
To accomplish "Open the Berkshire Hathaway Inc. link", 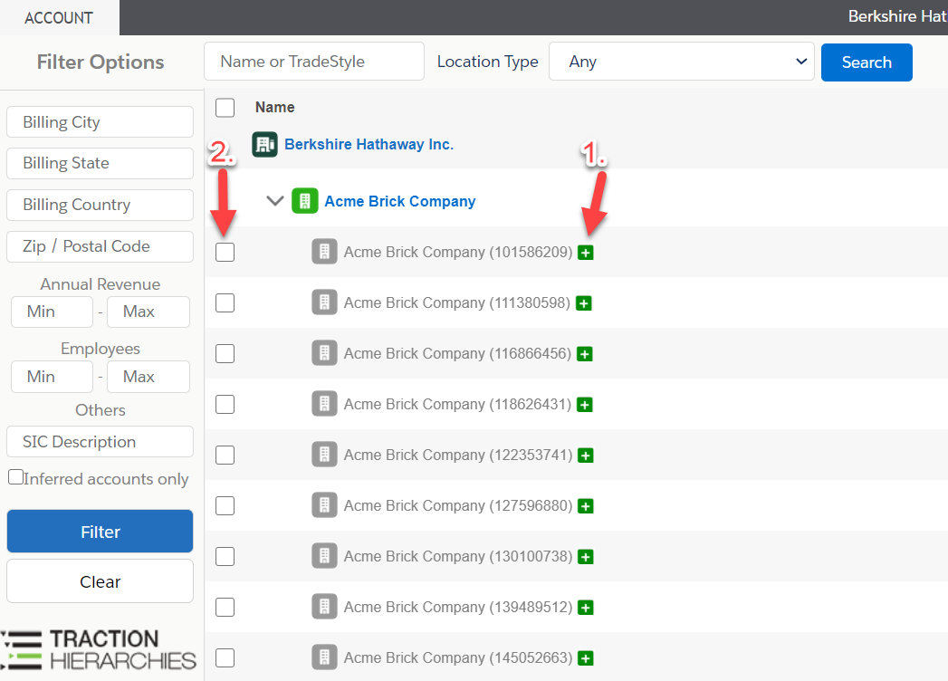I will [369, 145].
